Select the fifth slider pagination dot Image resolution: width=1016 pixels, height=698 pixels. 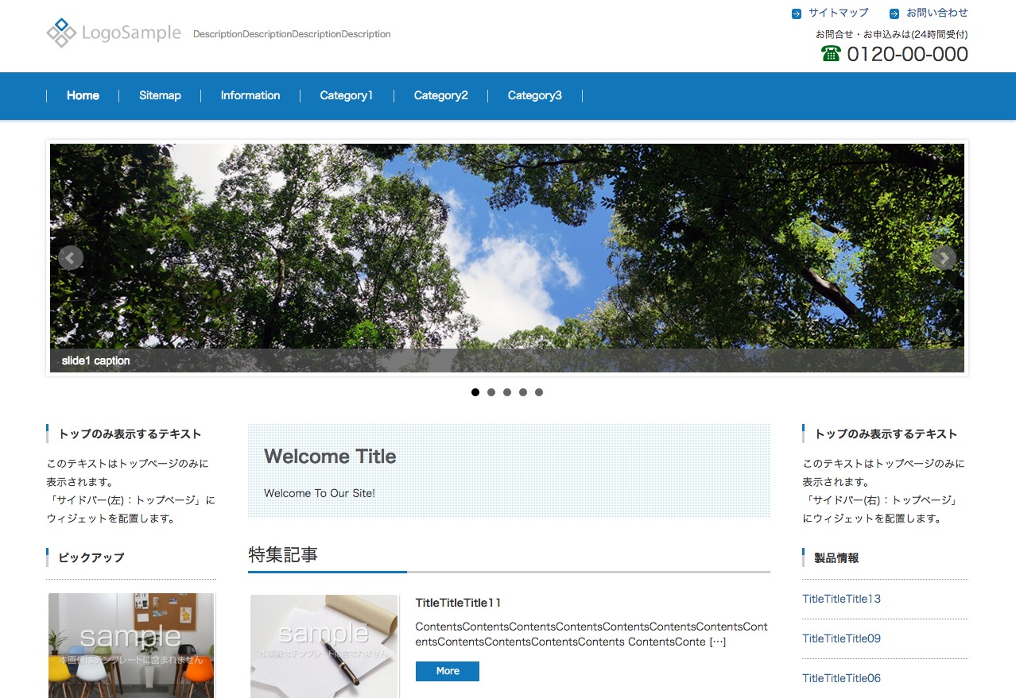point(539,392)
